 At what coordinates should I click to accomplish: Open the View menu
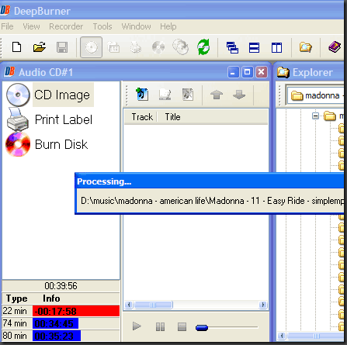click(x=31, y=26)
